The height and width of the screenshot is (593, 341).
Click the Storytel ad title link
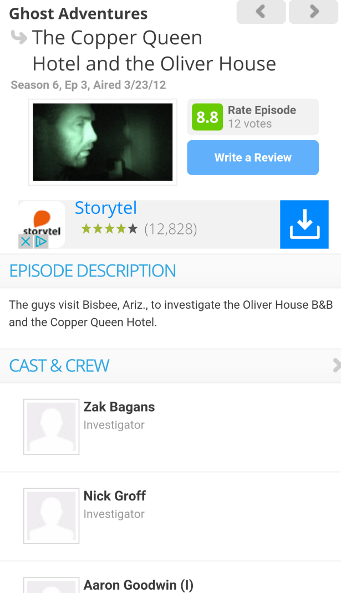click(x=105, y=208)
